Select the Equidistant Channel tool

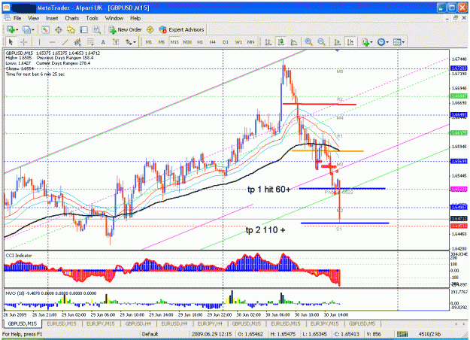[77, 42]
